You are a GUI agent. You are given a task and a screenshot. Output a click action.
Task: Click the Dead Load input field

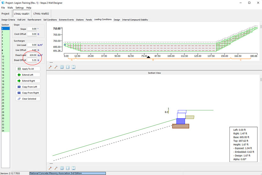coord(32,55)
